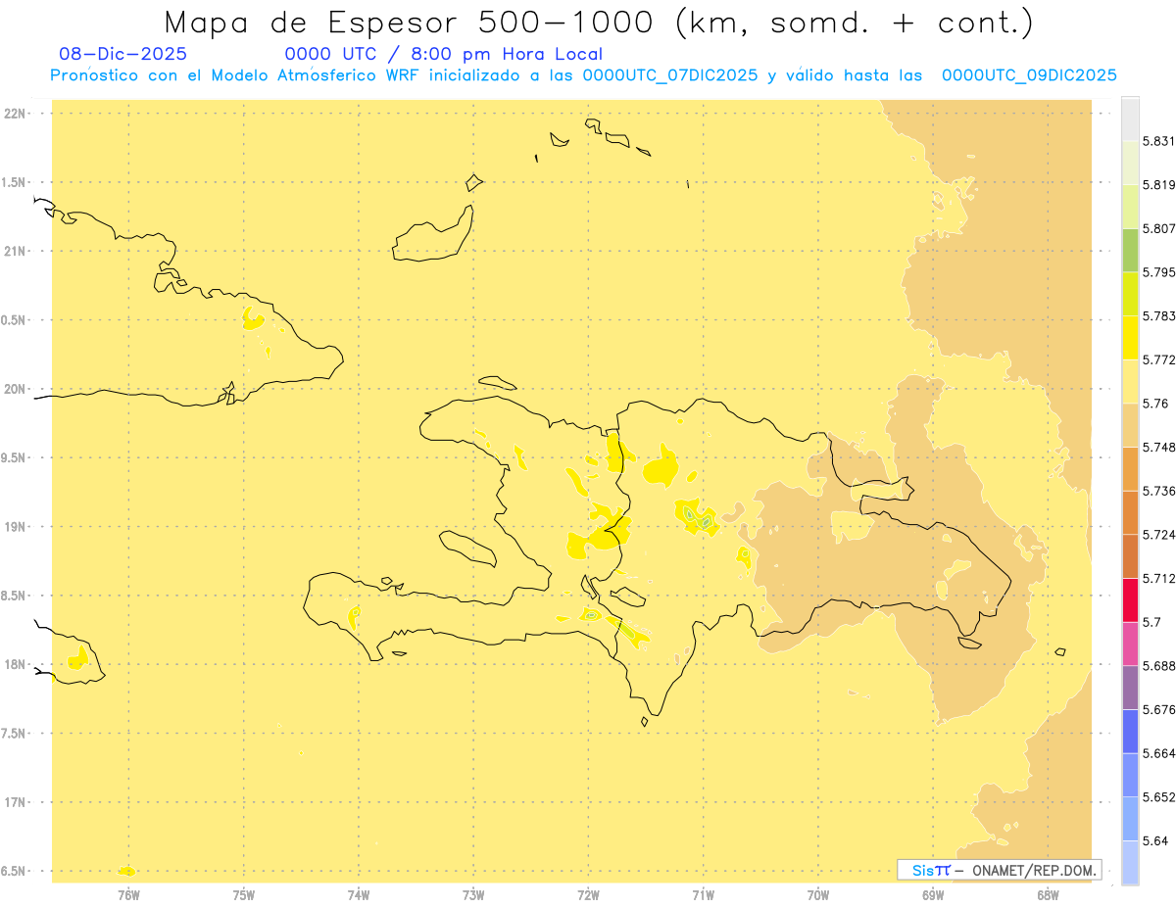Screen dimensions: 1176x908
Task: Click the "SisTT - ONAMET/REP.DOM." credit label
Action: (1000, 870)
